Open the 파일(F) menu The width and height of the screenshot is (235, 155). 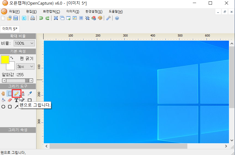point(14,12)
